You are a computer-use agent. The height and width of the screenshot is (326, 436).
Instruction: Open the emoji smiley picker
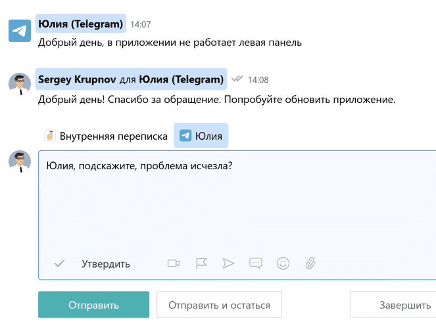(283, 264)
